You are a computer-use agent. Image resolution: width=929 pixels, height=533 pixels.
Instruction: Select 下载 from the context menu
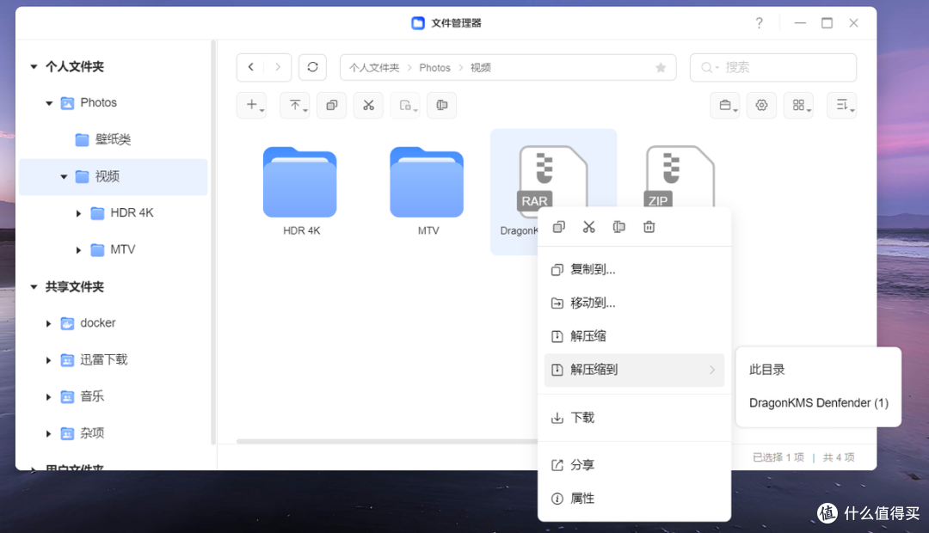click(x=634, y=418)
